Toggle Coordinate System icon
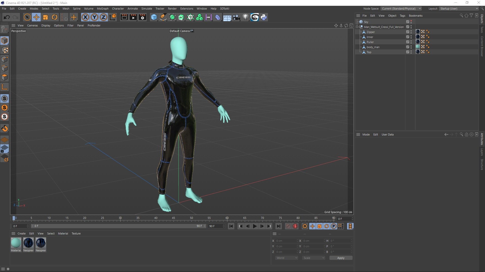This screenshot has width=485, height=272. (113, 17)
